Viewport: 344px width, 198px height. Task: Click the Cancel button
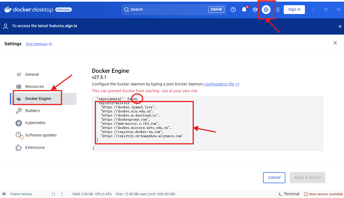[x=274, y=177]
